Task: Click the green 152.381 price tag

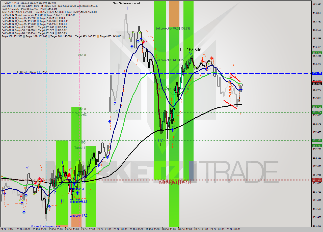Action: 317,140
